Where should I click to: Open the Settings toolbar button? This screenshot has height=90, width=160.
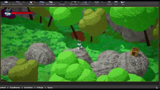click(62, 3)
